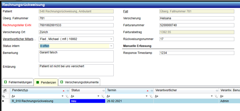Viewport: 240px width, 111px height.
Task: Click the filter row selector icon
Action: pos(3,96)
